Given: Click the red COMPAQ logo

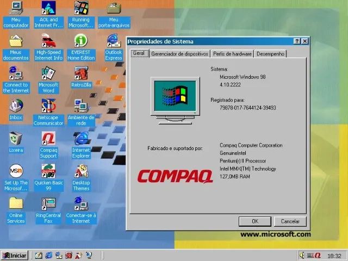Looking at the screenshot, I should tap(175, 177).
